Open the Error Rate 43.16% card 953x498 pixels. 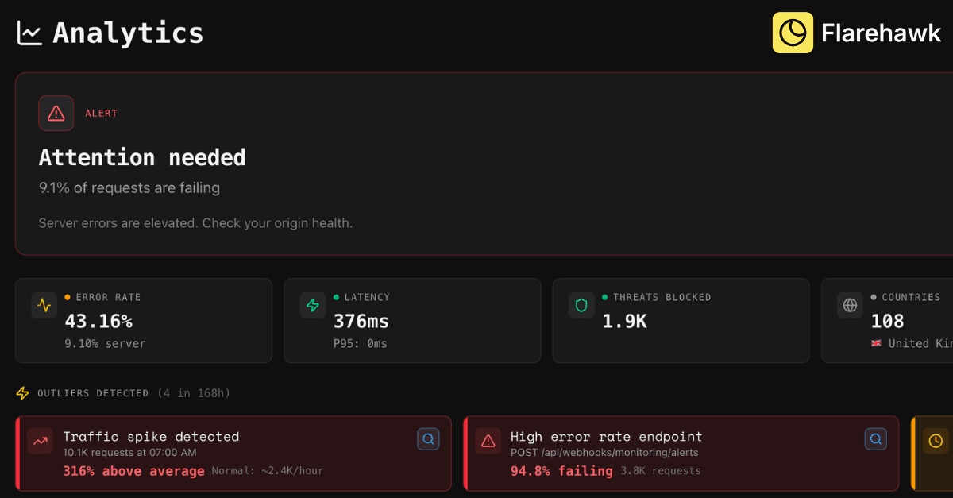coord(144,321)
